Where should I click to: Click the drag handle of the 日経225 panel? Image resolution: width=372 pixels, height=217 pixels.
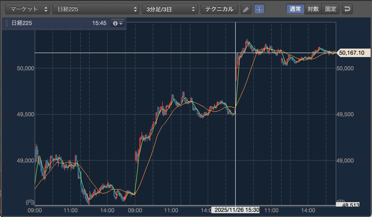[7, 23]
